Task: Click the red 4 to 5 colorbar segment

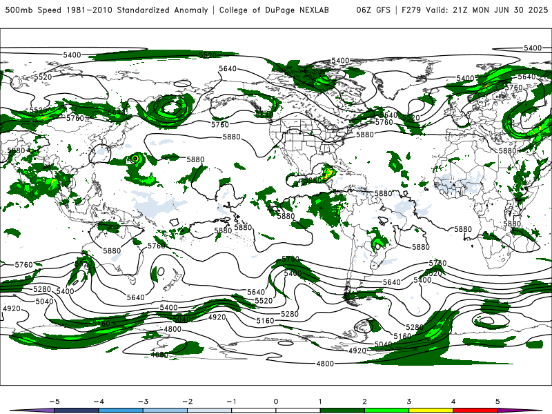Action: (x=475, y=411)
